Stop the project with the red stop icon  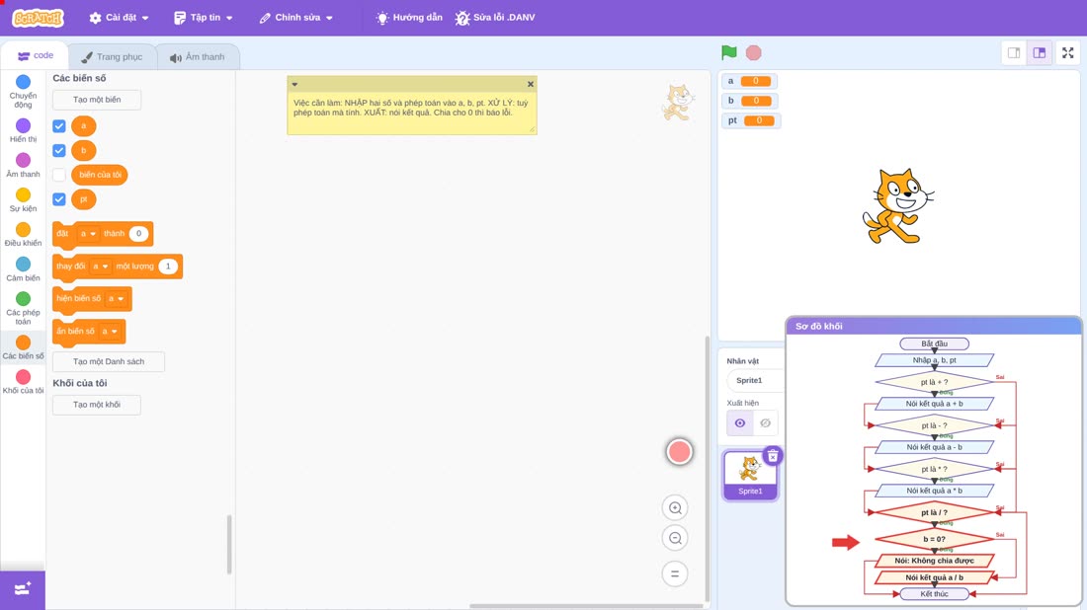(754, 52)
